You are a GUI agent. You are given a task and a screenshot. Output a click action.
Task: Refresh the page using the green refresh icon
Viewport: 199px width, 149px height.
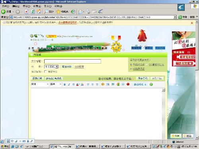click(33, 12)
